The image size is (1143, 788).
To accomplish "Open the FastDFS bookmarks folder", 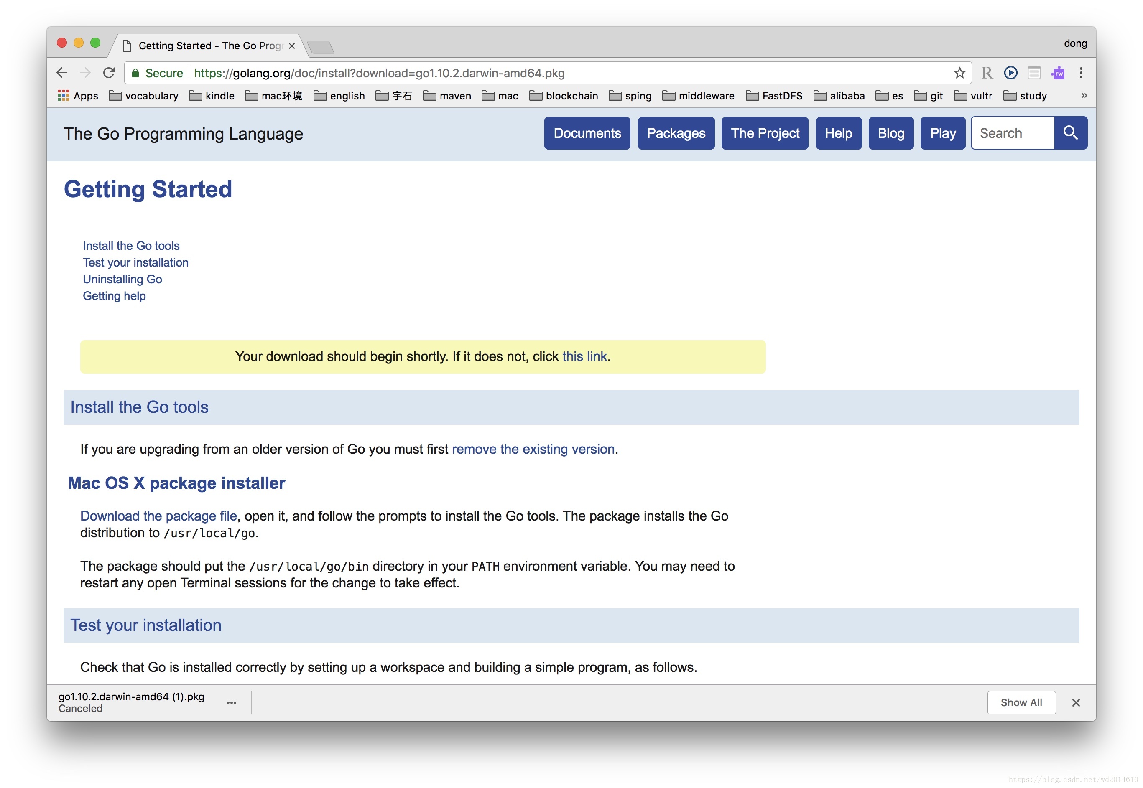I will click(x=774, y=96).
